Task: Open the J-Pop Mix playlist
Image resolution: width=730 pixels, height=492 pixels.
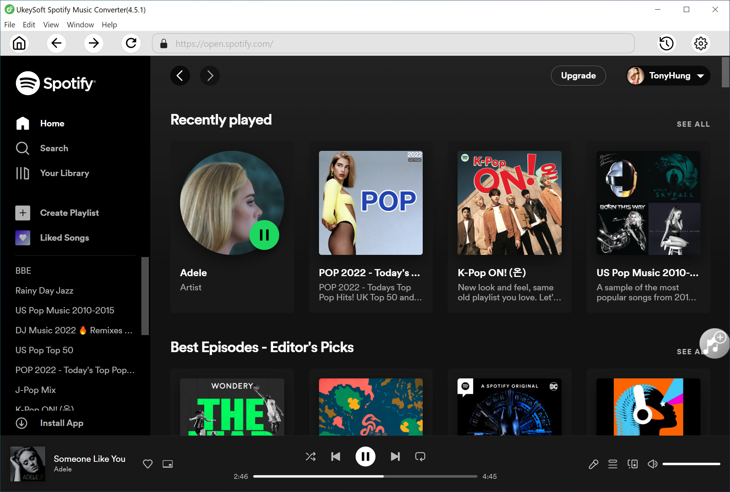Action: (36, 390)
